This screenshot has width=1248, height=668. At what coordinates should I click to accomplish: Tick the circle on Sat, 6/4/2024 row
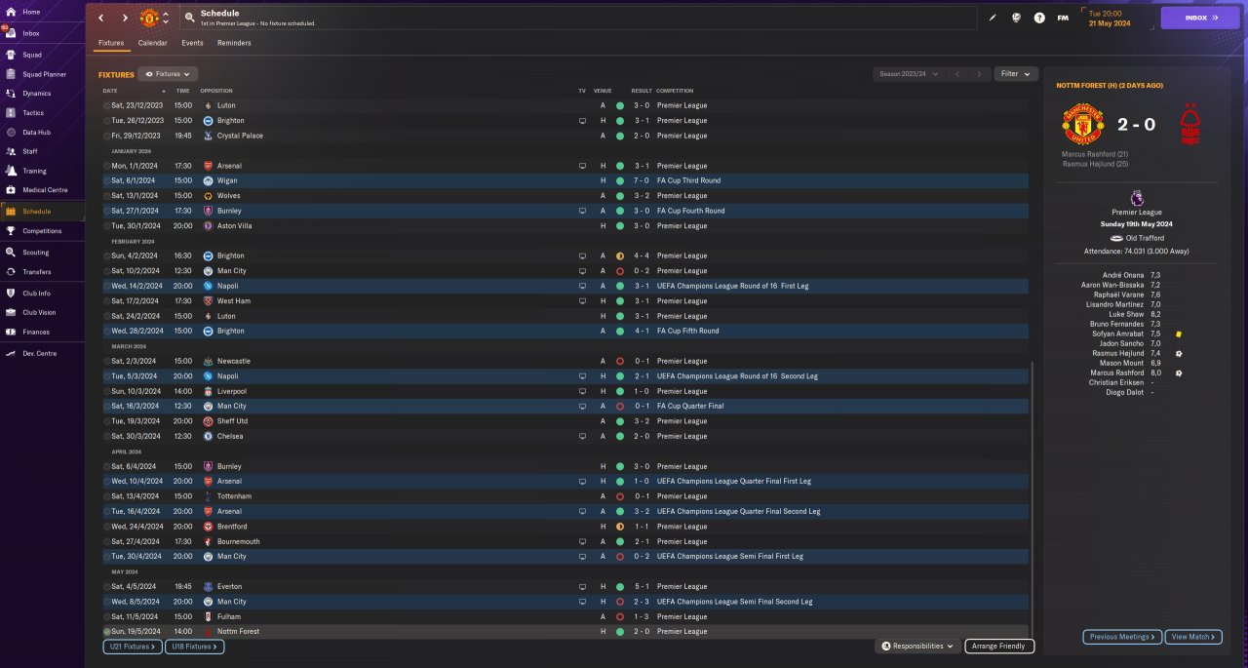(x=107, y=466)
